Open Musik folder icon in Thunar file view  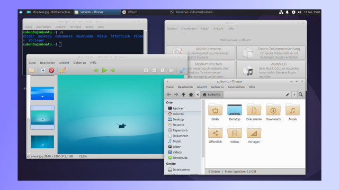pyautogui.click(x=292, y=110)
